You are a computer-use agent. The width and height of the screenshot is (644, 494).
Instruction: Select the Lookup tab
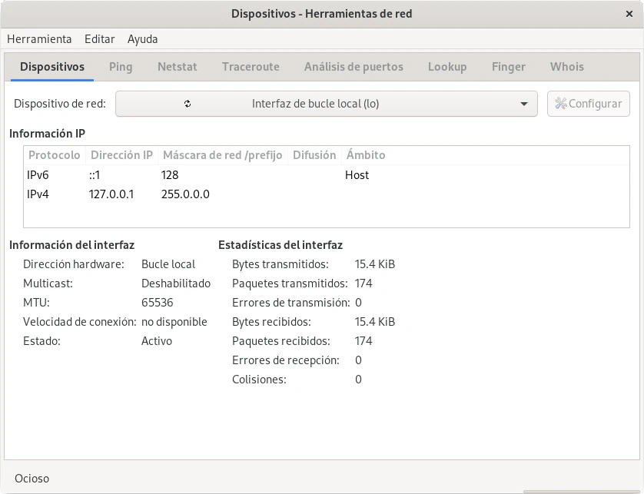[x=447, y=67]
